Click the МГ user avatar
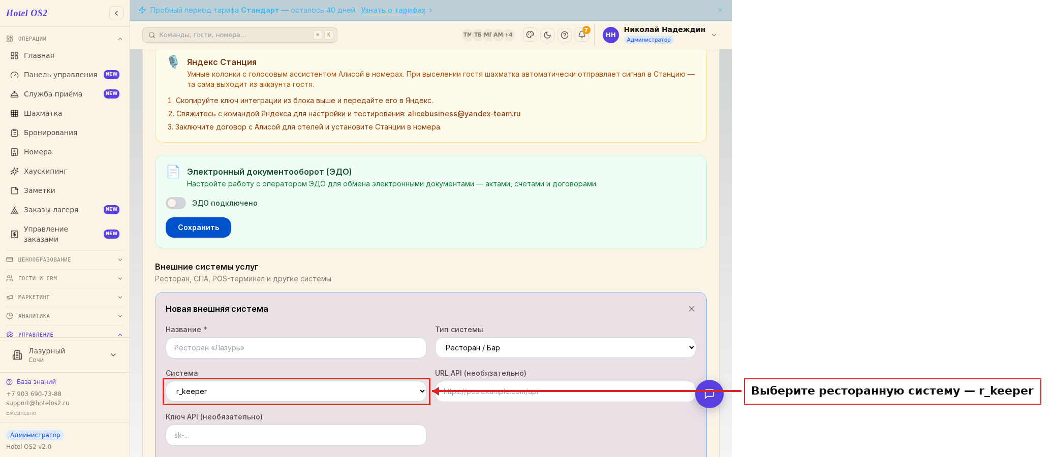 point(488,35)
